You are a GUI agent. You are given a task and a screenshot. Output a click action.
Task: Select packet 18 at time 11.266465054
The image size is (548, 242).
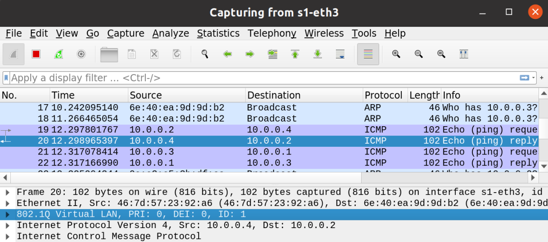tap(269, 119)
